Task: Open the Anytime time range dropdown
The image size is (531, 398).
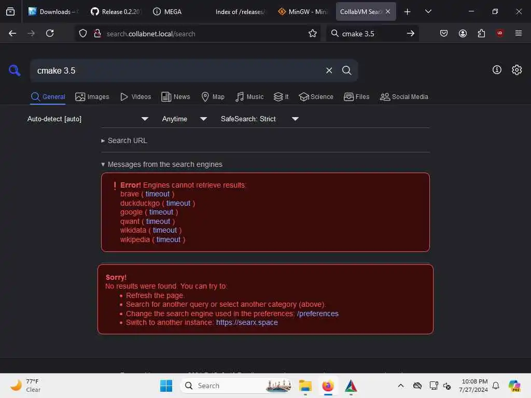Action: pyautogui.click(x=184, y=119)
